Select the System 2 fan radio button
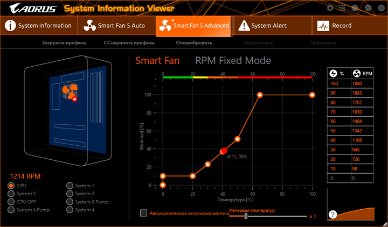Image resolution: width=388 pixels, height=227 pixels. pos(11,194)
